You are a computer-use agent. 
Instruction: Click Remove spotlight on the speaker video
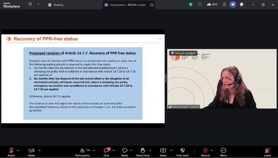tap(183, 53)
